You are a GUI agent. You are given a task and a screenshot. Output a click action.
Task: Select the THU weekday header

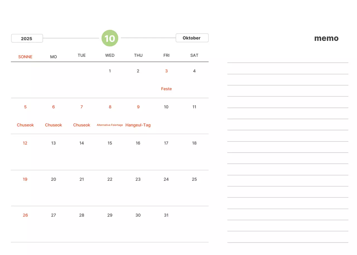click(x=138, y=55)
